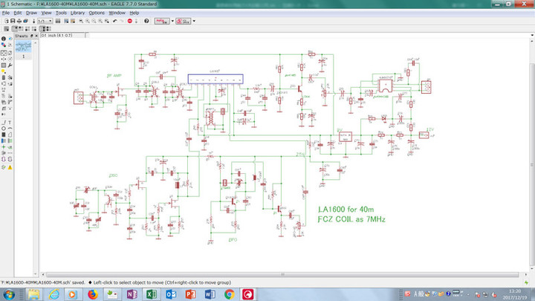The image size is (535, 301).
Task: Click the ERC warning triangle icon
Action: click(10, 167)
